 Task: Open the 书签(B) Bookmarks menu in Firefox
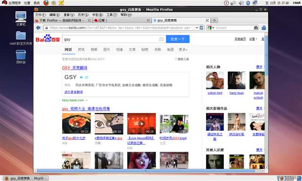coord(98,15)
